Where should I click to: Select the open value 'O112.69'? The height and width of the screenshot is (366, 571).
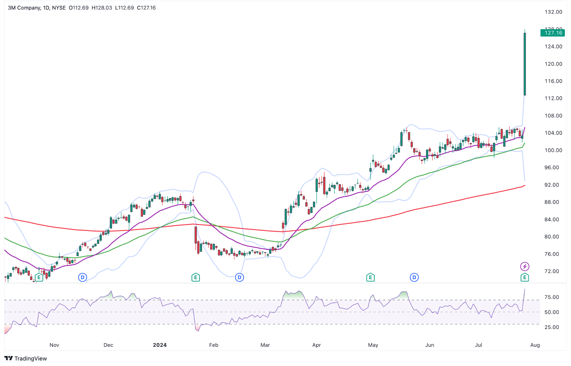pyautogui.click(x=79, y=8)
